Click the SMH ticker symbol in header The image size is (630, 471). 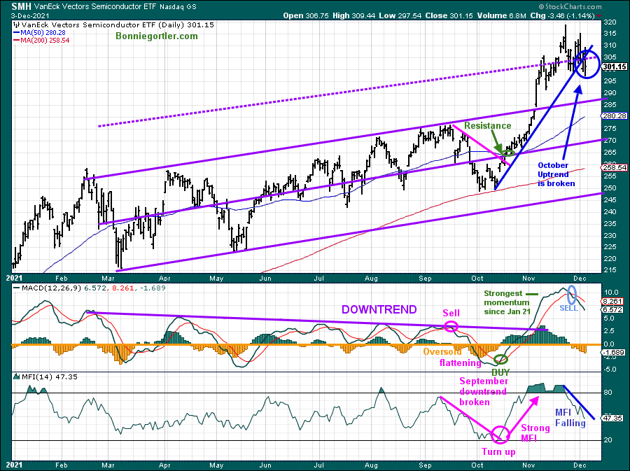tap(22, 6)
